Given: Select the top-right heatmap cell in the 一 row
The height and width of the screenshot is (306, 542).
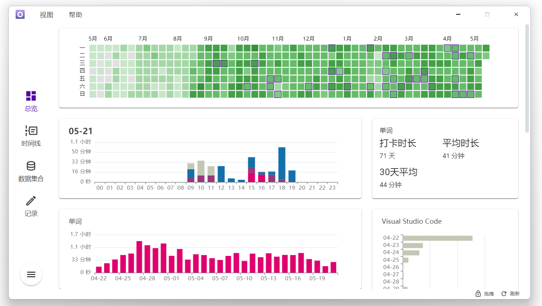Looking at the screenshot, I should click(486, 48).
